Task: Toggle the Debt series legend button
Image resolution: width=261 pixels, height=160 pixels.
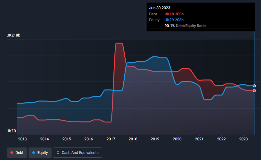Action: pyautogui.click(x=17, y=153)
